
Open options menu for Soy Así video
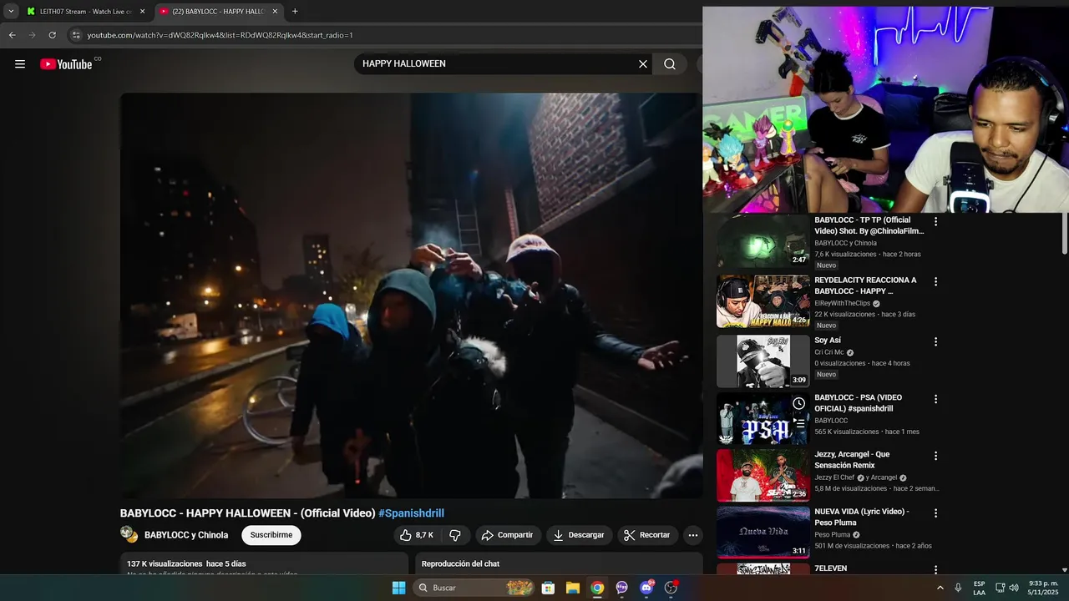935,342
